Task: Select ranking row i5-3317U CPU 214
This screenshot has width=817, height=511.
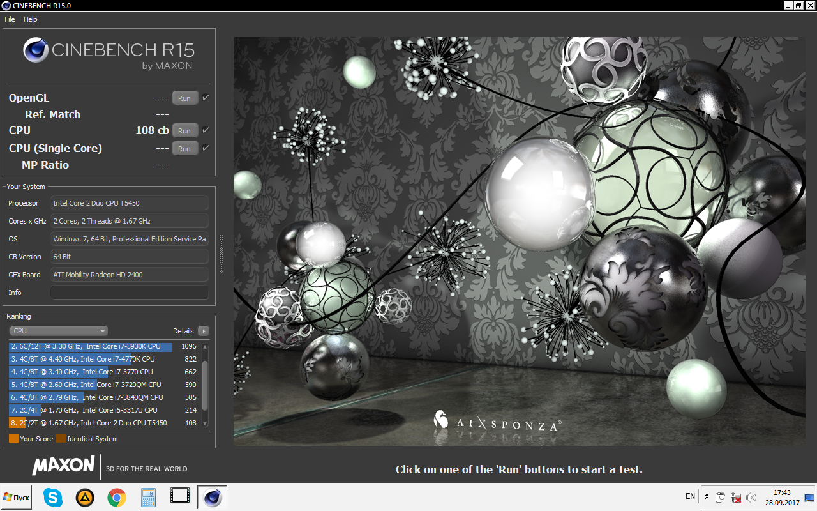Action: (104, 410)
